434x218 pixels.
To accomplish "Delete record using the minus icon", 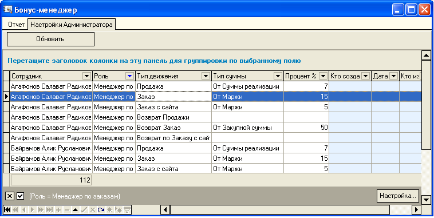I will click(x=67, y=209).
